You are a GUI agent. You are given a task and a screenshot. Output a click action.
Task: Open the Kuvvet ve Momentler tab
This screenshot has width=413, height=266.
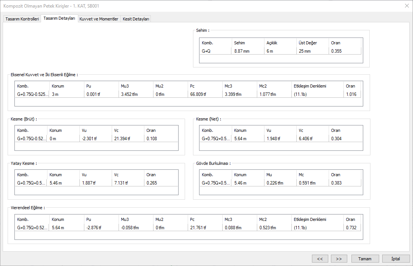tap(99, 19)
